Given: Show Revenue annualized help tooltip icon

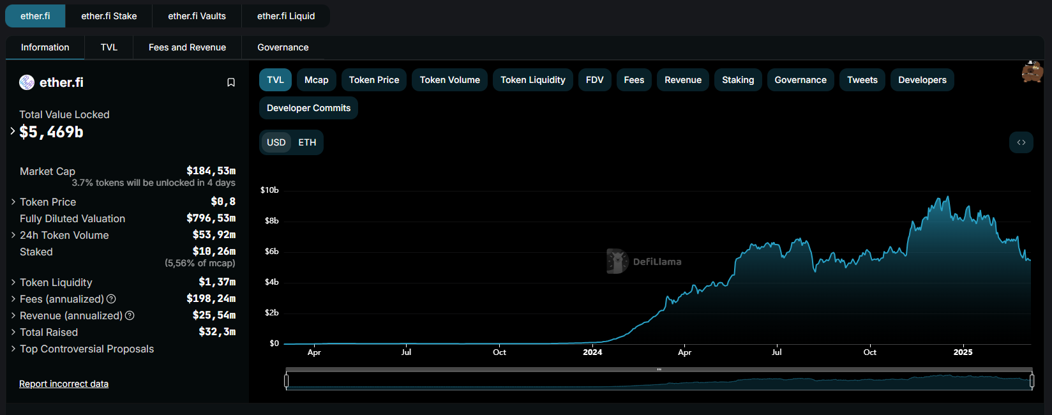Looking at the screenshot, I should [x=130, y=315].
